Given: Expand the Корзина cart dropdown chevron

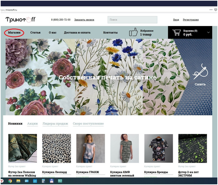Looking at the screenshot, I should pyautogui.click(x=208, y=32).
